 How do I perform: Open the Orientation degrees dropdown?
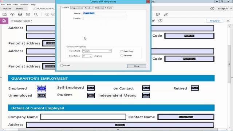pyautogui.click(x=87, y=56)
